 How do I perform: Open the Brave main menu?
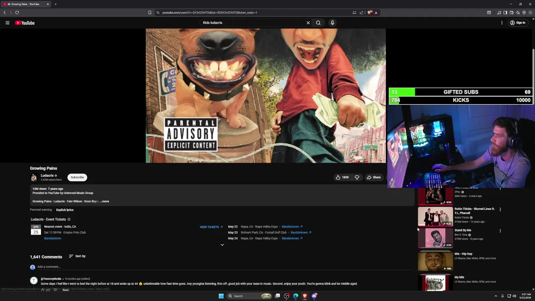tap(530, 13)
